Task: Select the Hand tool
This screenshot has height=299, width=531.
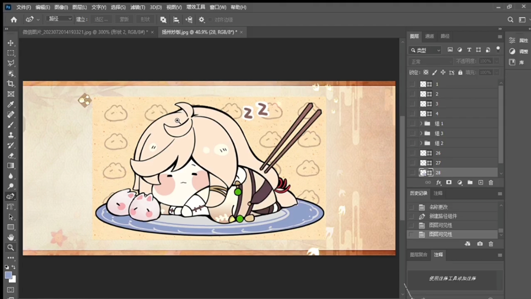Action: click(x=11, y=237)
